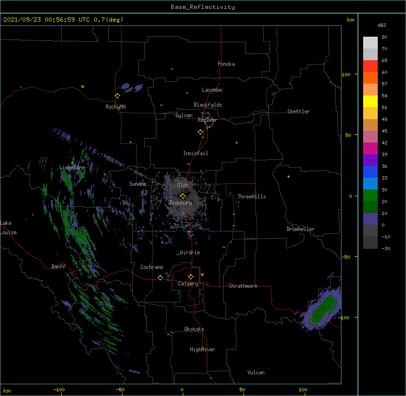Click the Base_Reflectivity title
This screenshot has width=406, height=396.
203,7
